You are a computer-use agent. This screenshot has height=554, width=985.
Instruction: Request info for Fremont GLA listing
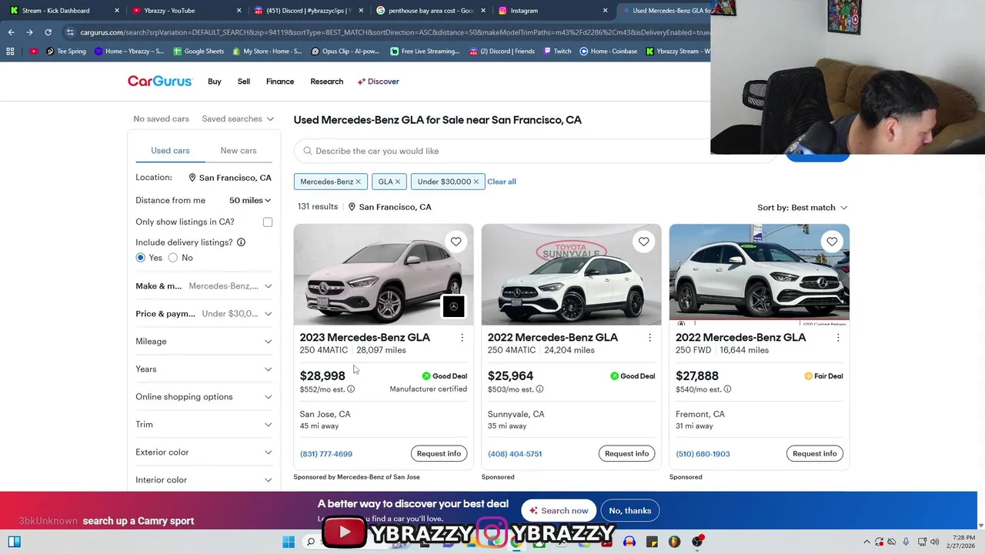pos(815,454)
